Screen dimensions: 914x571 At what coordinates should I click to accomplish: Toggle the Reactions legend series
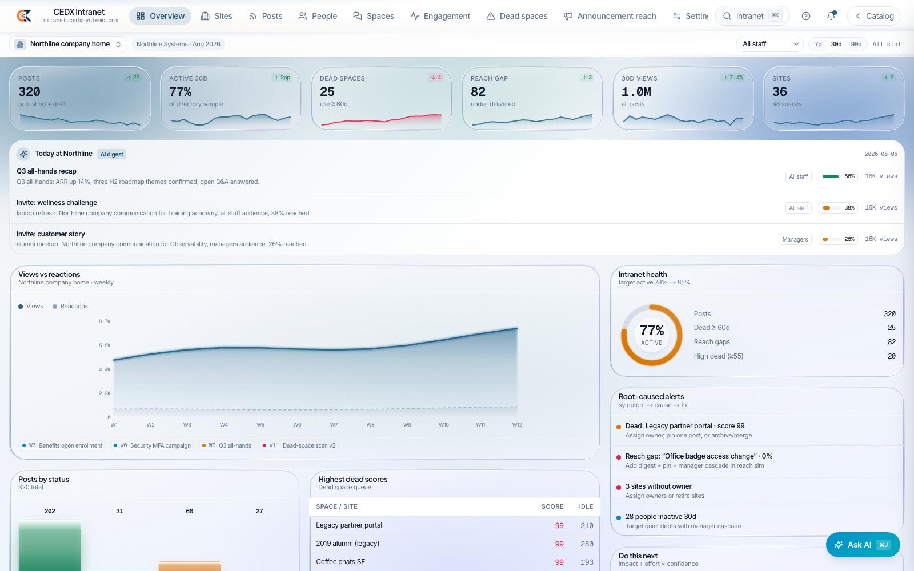pos(70,307)
